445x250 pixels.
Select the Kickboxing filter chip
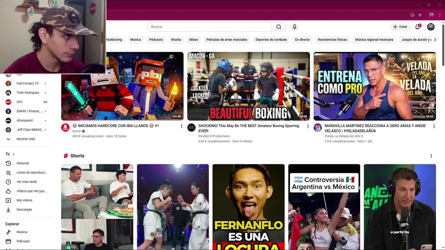(114, 40)
